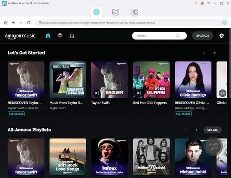Open 'Music from Taylor S...' title
This screenshot has width=231, height=178.
pos(66,103)
